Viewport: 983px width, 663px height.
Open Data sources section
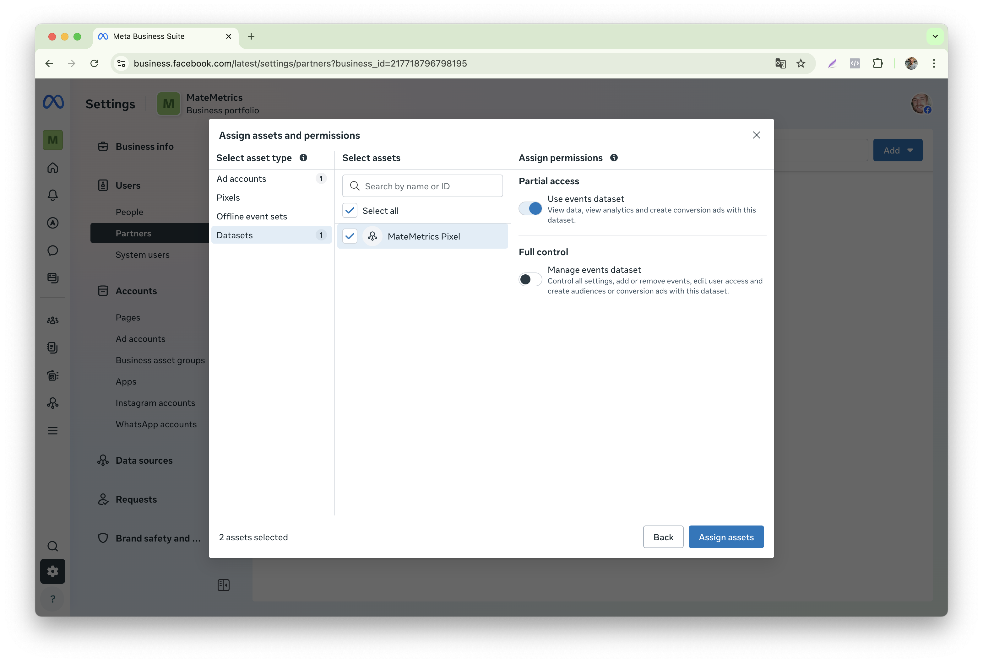pos(144,460)
